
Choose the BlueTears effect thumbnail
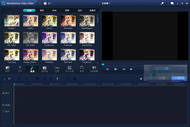(x=68, y=55)
